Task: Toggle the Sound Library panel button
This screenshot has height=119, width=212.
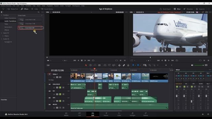Action: click(47, 9)
